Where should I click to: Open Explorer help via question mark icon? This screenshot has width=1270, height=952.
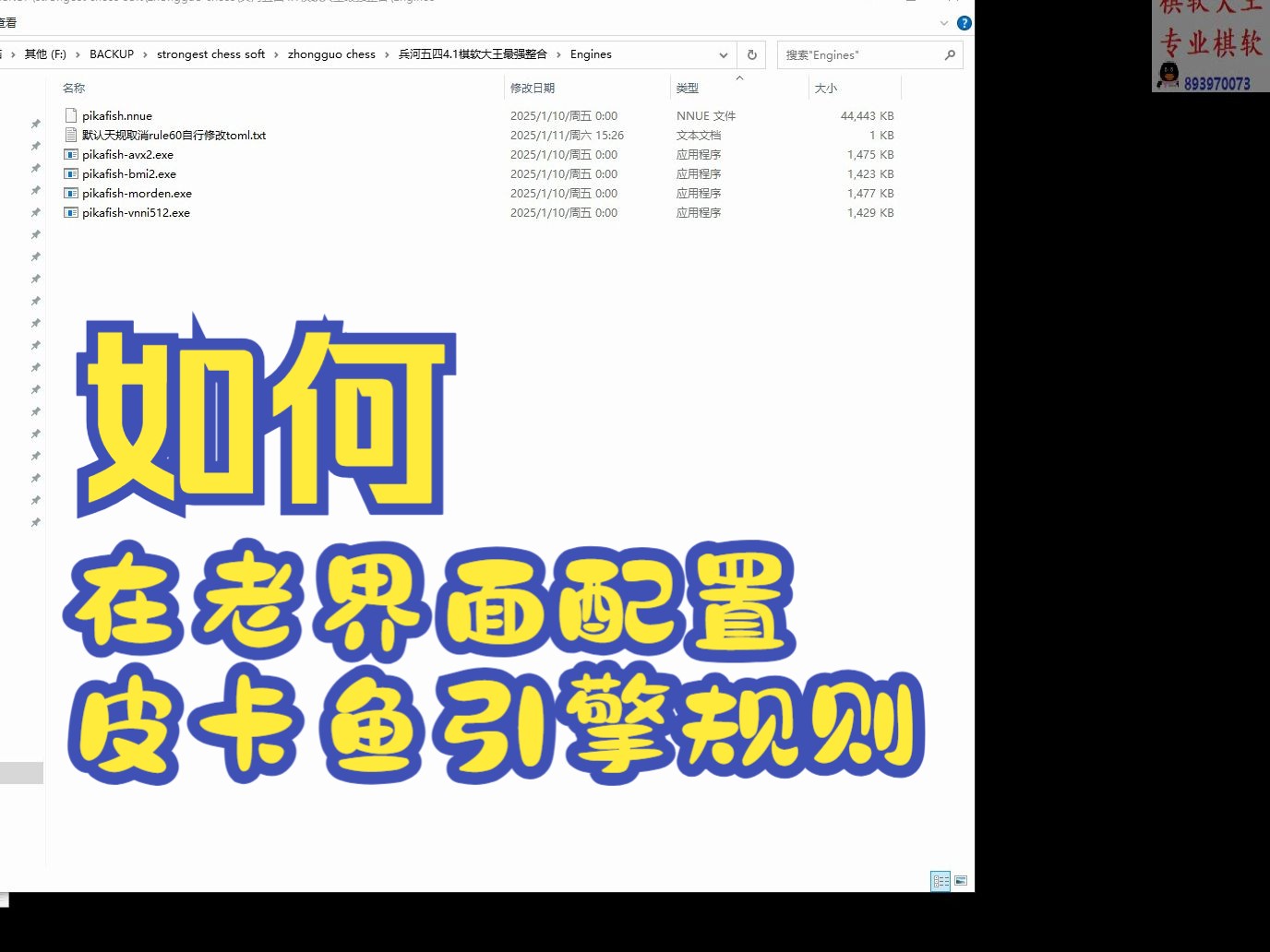(x=964, y=23)
